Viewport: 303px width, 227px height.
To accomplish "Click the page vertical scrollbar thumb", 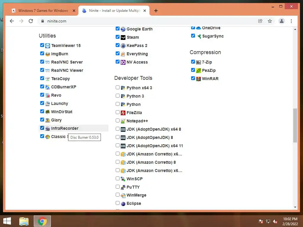I will point(295,125).
